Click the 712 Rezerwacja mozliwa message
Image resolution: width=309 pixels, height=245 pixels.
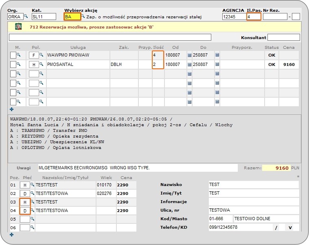[x=92, y=27]
